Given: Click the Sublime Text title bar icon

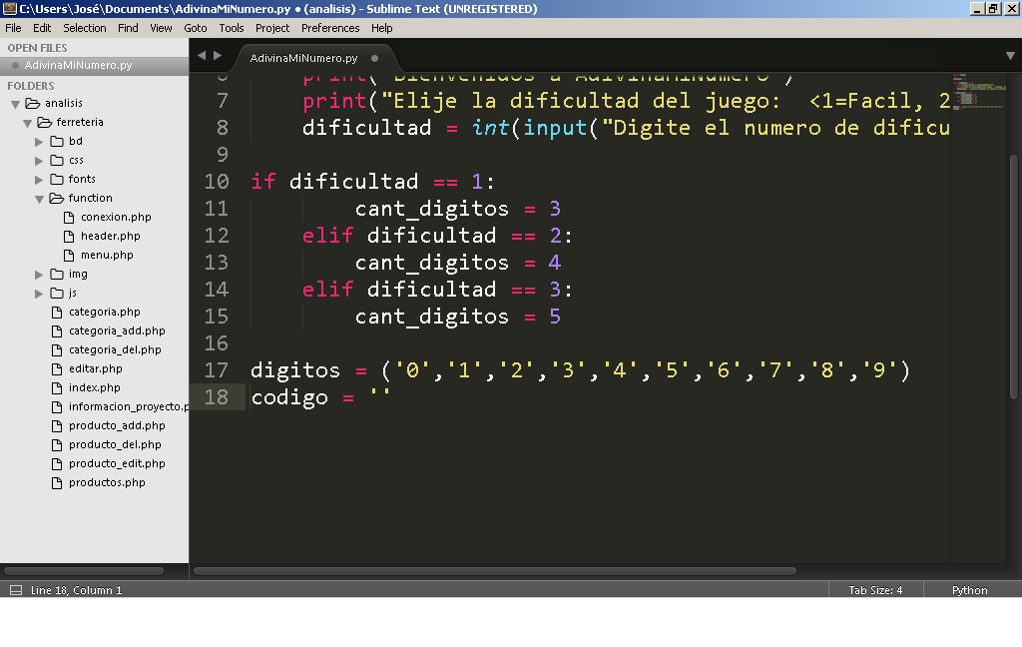Looking at the screenshot, I should (x=9, y=8).
